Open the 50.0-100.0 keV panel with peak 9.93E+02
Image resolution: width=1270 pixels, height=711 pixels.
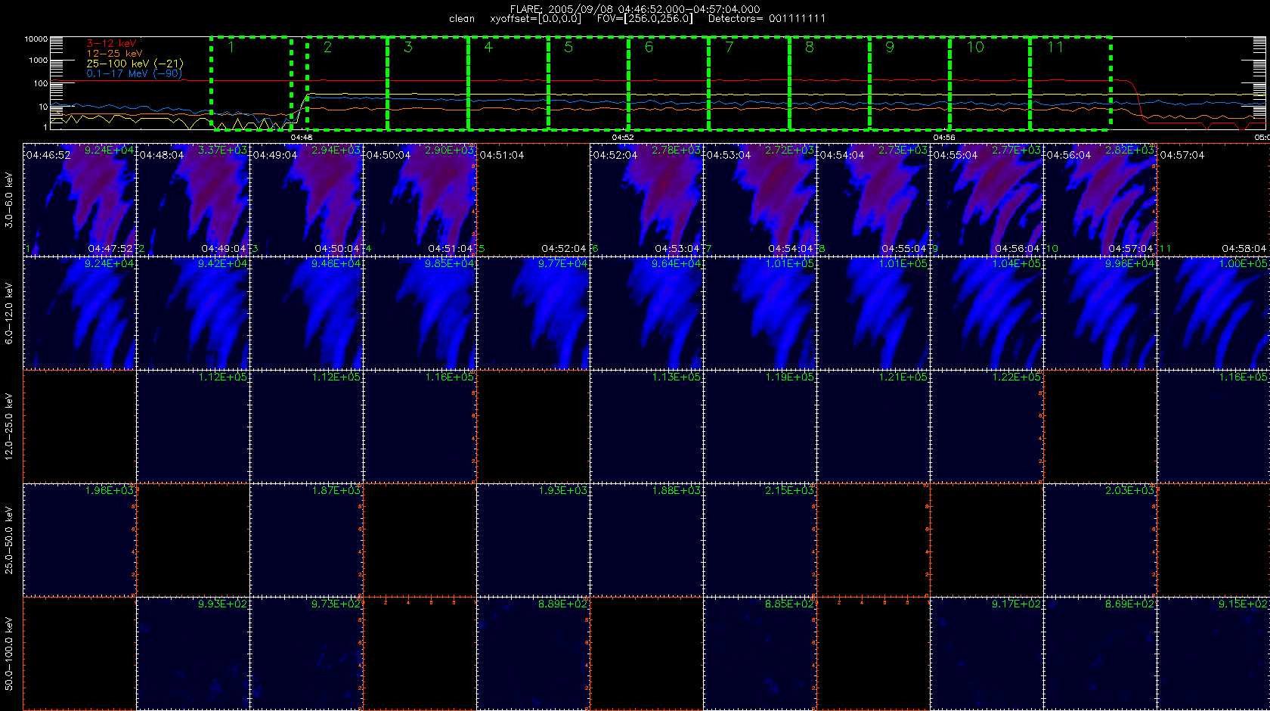pyautogui.click(x=194, y=654)
